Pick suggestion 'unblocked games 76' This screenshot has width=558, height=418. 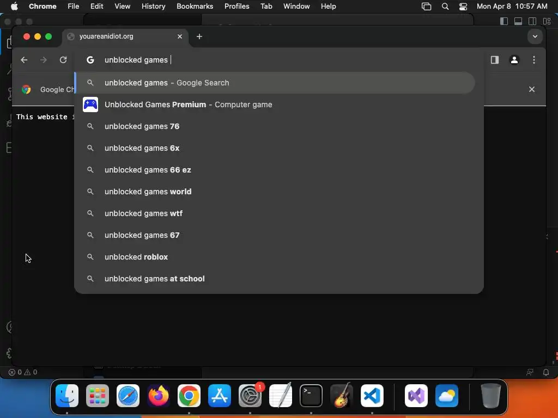pos(275,126)
